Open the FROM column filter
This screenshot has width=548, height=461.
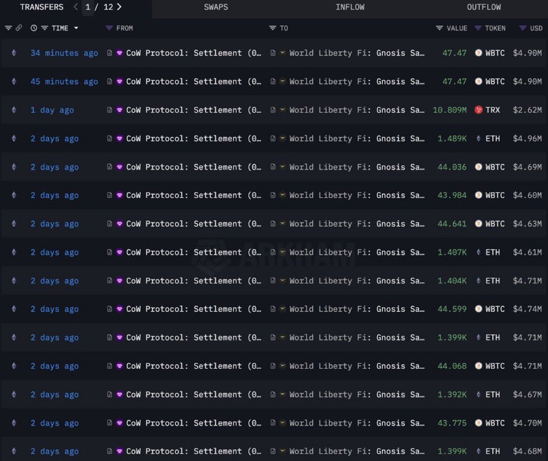[x=109, y=28]
